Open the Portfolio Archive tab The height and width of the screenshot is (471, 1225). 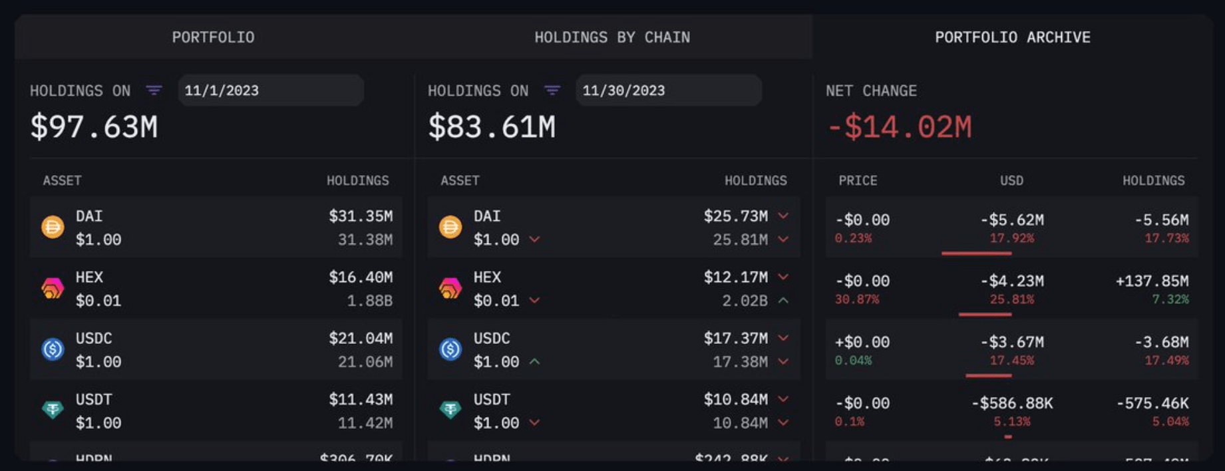1012,37
